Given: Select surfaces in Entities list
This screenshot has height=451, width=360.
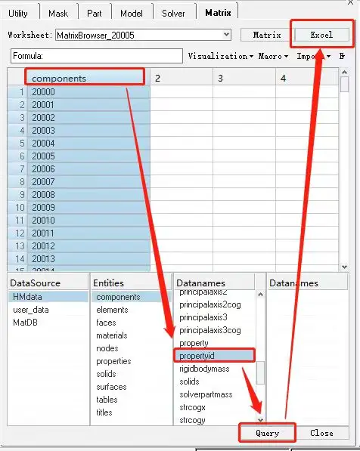Looking at the screenshot, I should pyautogui.click(x=131, y=387).
